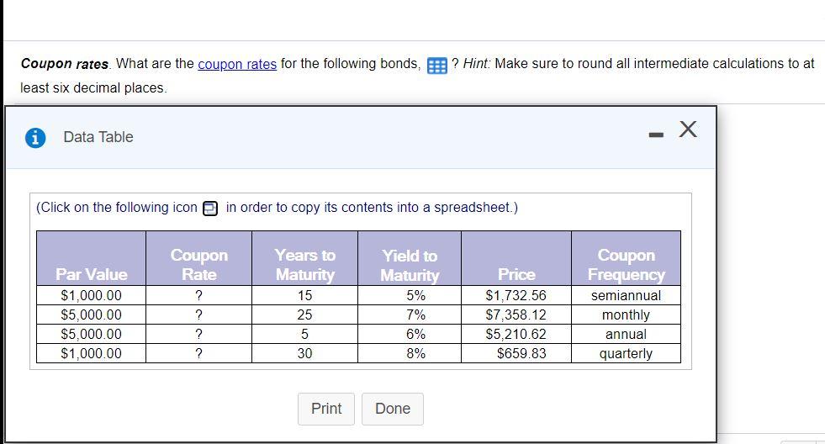The image size is (825, 444).
Task: Select the Price column header
Action: click(x=516, y=258)
